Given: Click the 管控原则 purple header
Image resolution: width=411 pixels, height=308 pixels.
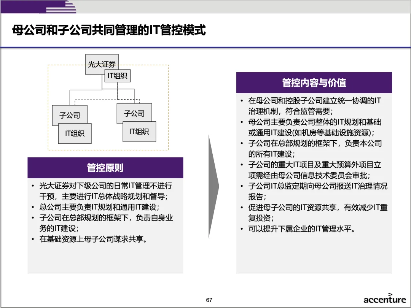Looking at the screenshot, I should tap(105, 168).
